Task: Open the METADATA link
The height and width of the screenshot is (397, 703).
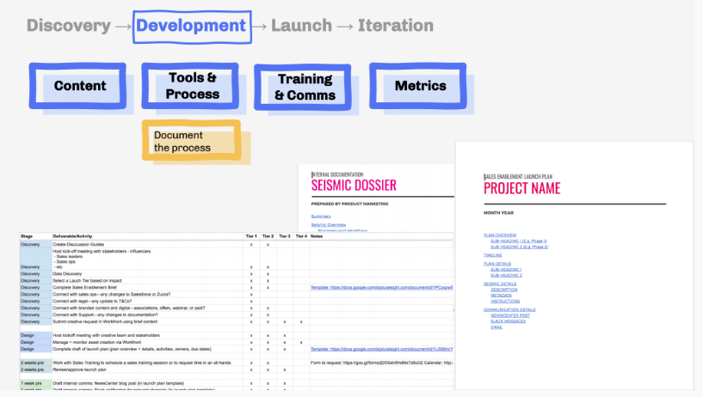Action: [x=501, y=296]
